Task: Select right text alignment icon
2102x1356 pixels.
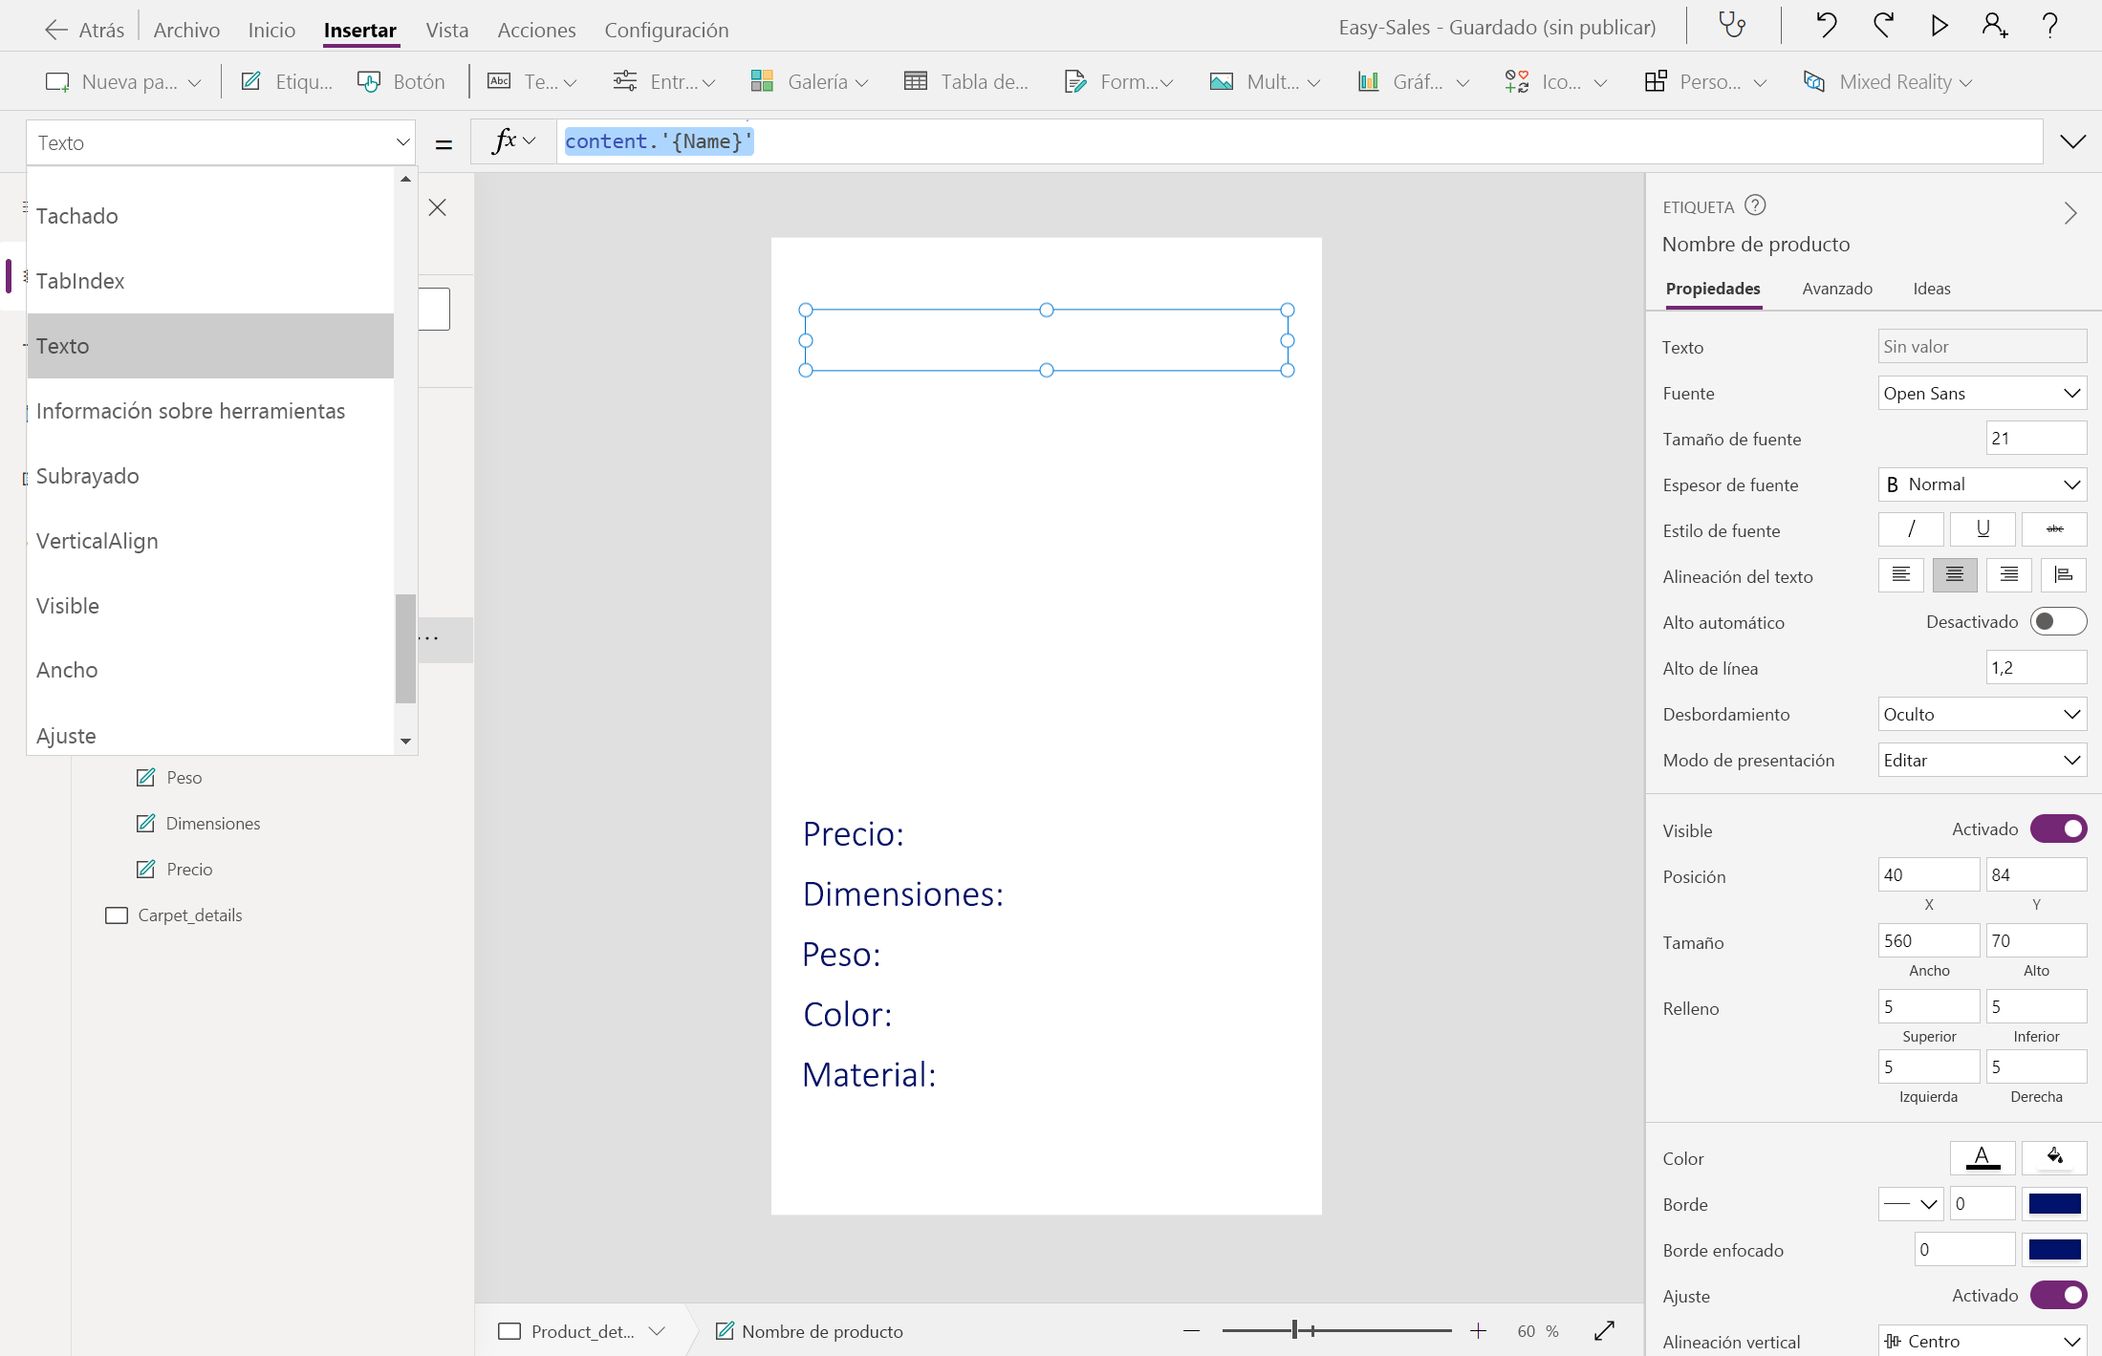Action: click(2008, 575)
